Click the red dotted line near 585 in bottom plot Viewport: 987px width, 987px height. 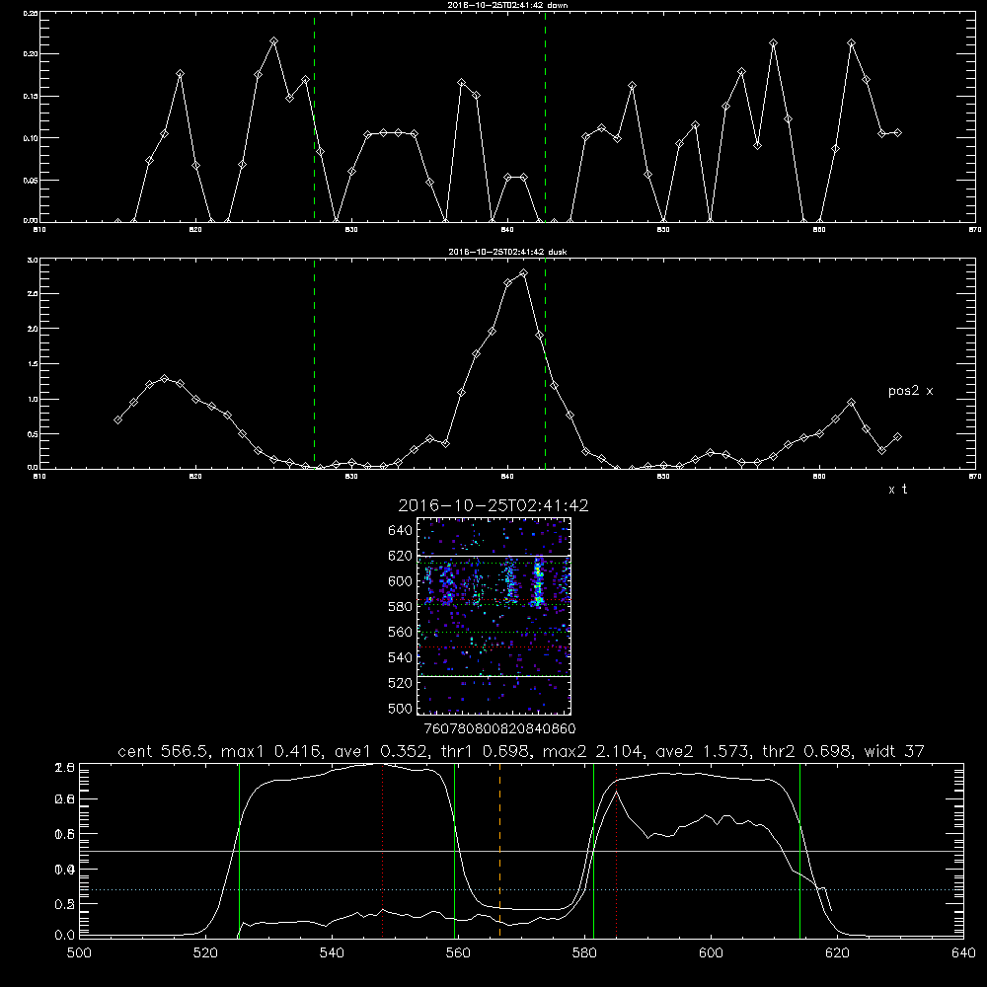pos(616,850)
